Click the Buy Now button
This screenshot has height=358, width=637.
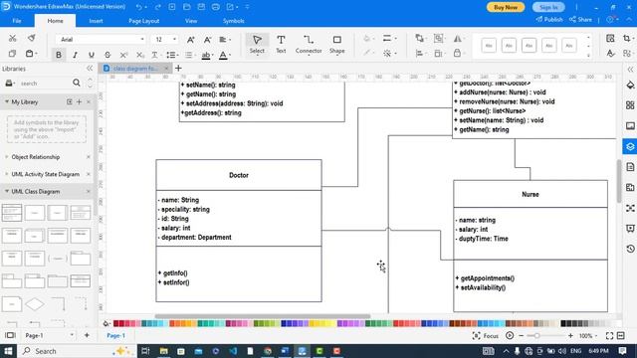click(x=506, y=7)
